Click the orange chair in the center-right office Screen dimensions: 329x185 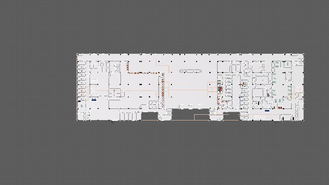point(243,84)
